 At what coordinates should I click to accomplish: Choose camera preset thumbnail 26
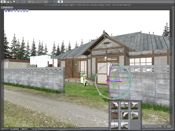[124, 125]
